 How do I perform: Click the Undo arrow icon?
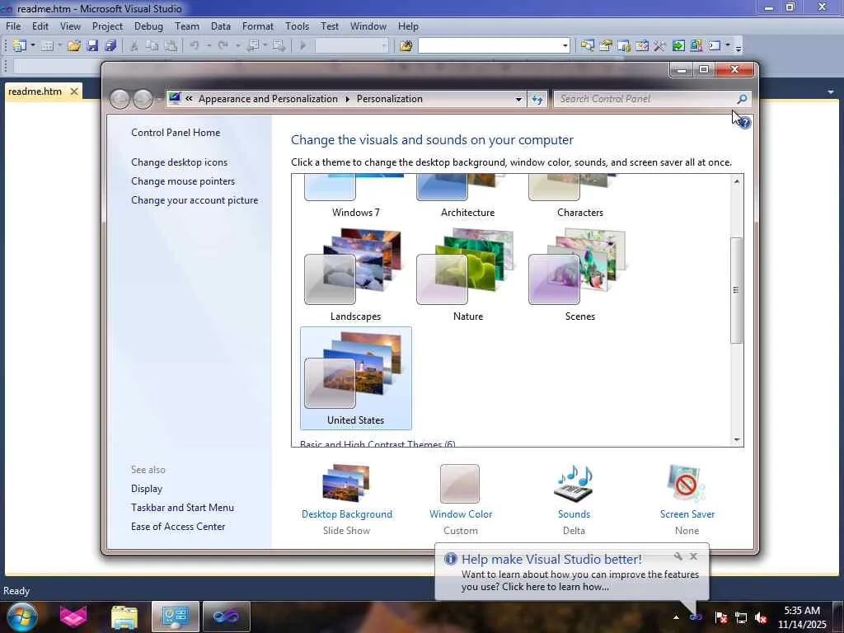[x=195, y=46]
